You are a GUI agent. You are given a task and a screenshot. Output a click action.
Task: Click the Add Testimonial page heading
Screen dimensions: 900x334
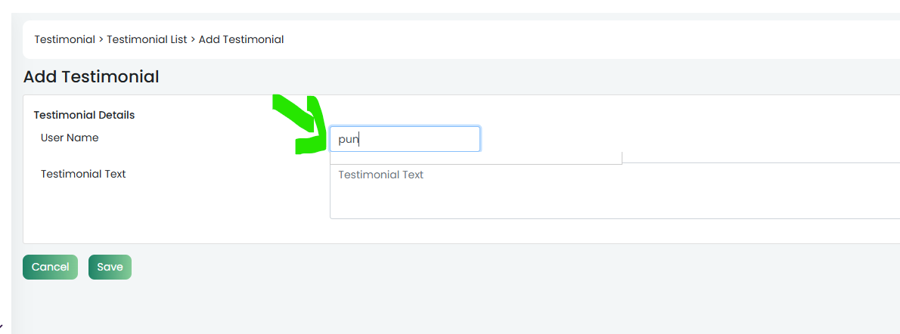91,76
